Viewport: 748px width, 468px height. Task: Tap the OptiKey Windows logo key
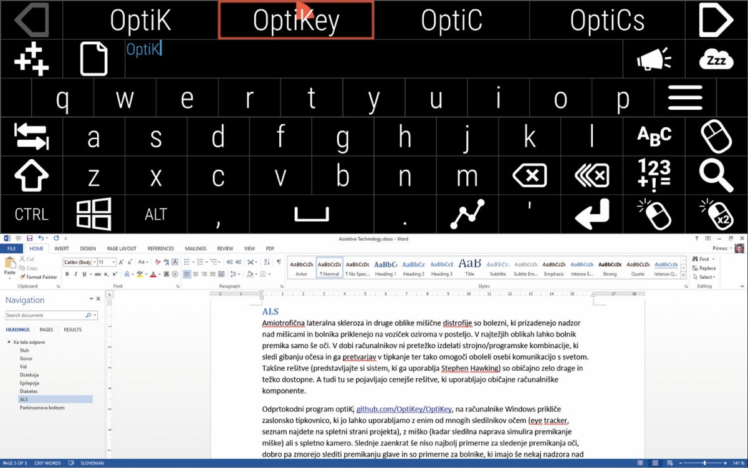click(93, 214)
